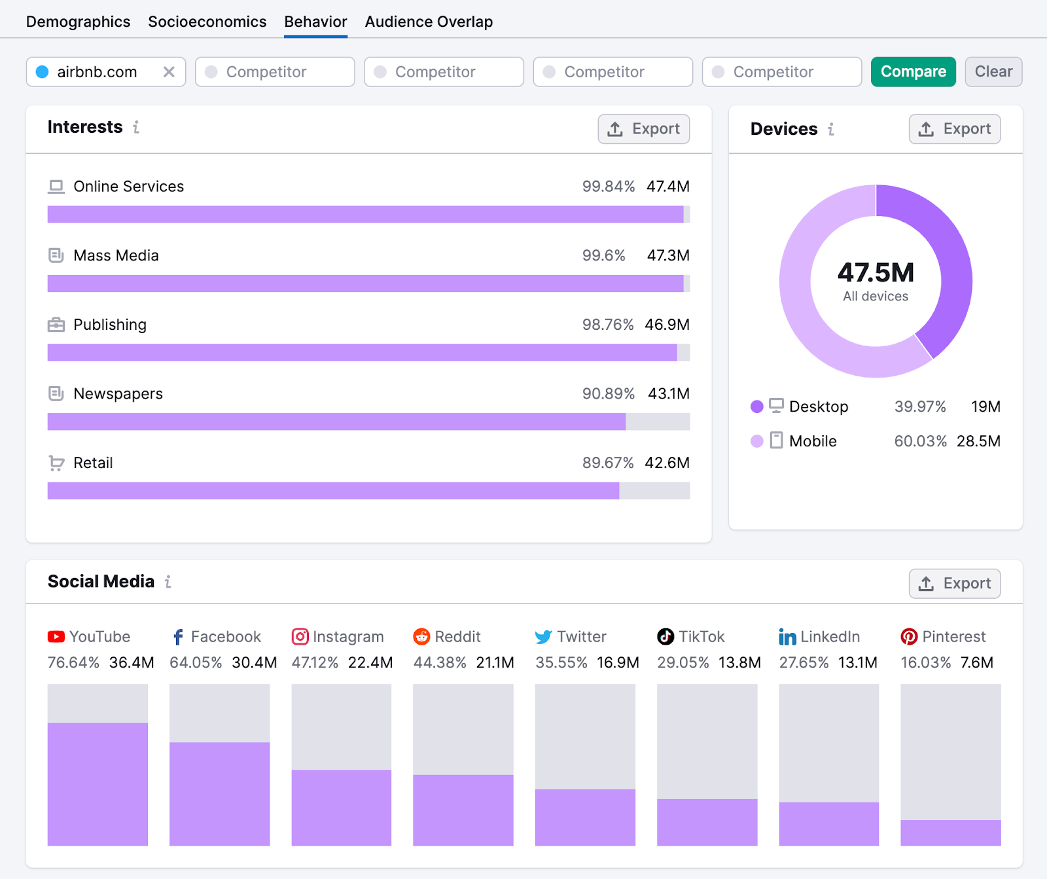Click the Mobile legend color dot
The image size is (1047, 879).
[757, 441]
